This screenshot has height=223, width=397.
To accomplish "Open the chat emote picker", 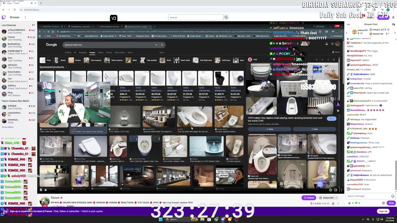I will tap(393, 196).
